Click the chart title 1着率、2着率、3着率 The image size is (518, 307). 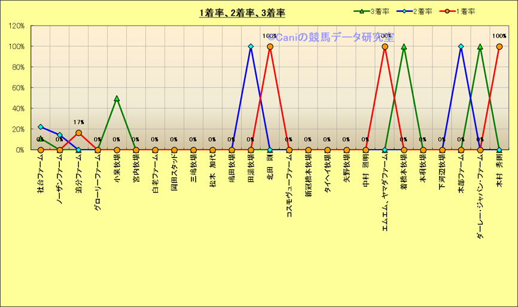tap(242, 13)
